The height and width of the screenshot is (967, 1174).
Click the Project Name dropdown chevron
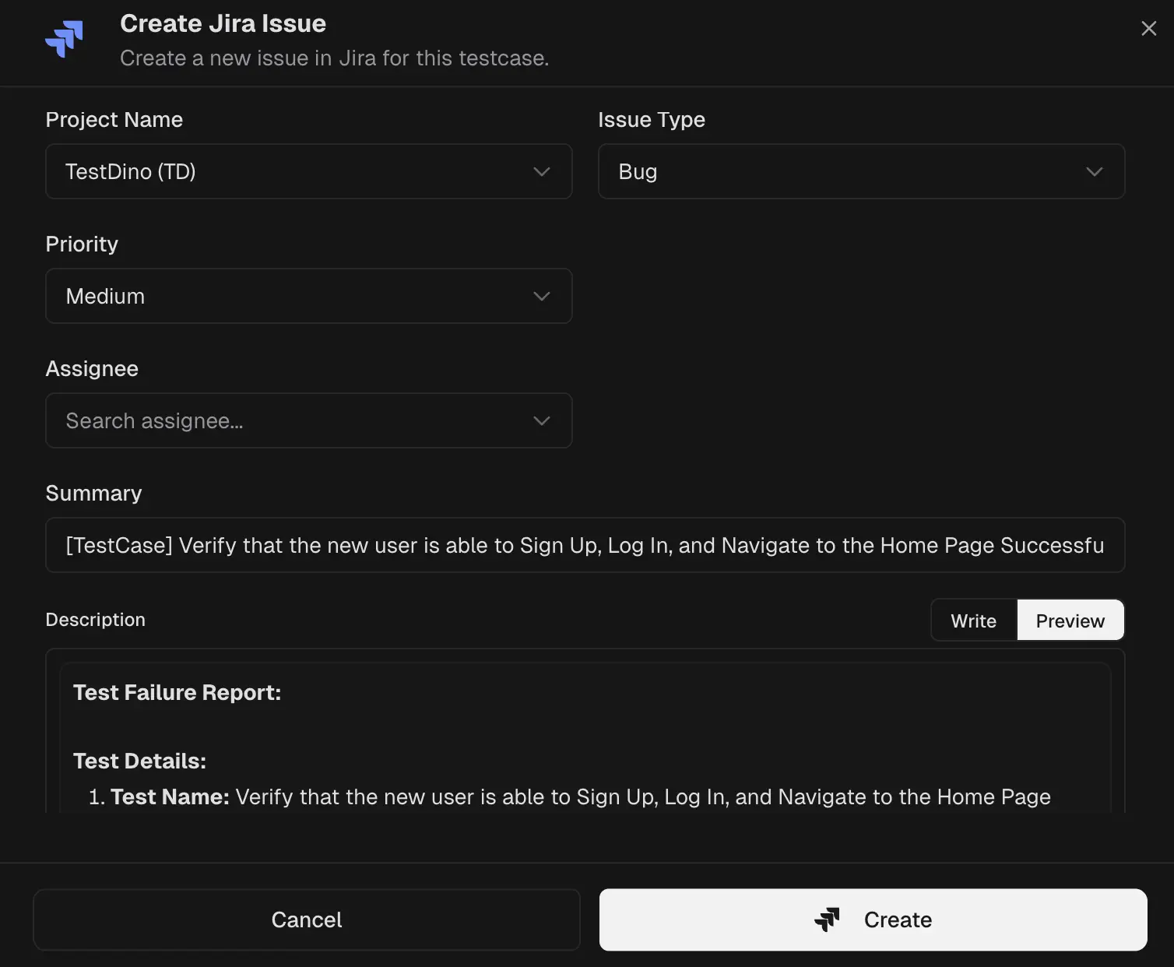[x=542, y=171]
